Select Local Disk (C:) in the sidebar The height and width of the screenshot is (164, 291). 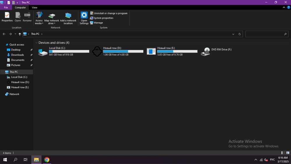coord(19,77)
